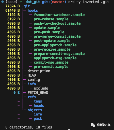Click the green prompt arrow

(x=21, y=2)
